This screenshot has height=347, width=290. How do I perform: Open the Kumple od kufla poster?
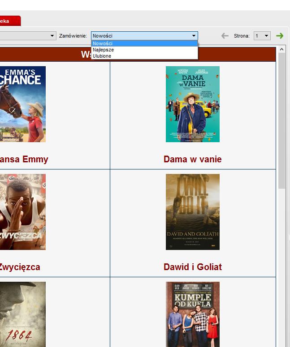[193, 314]
